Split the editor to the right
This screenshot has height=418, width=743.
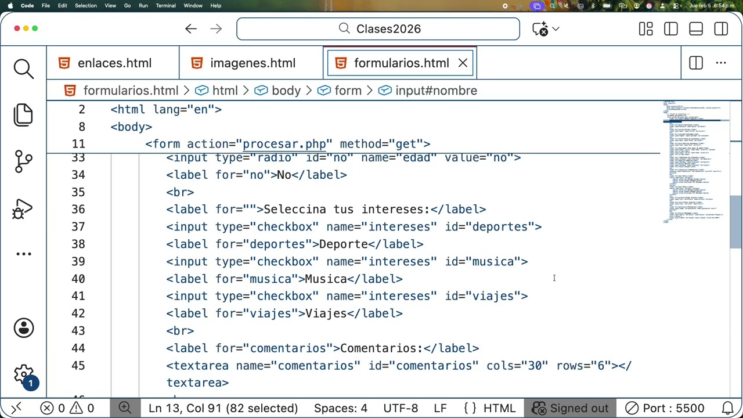696,63
